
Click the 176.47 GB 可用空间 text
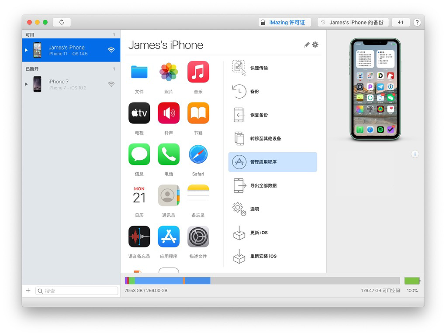tap(380, 291)
